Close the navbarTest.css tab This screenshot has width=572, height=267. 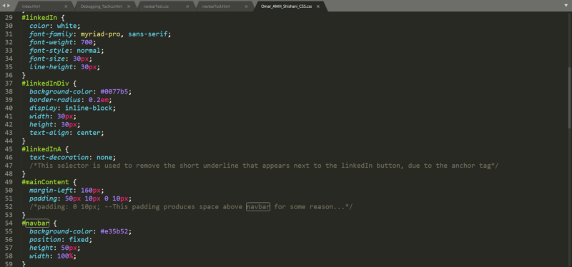coord(187,6)
